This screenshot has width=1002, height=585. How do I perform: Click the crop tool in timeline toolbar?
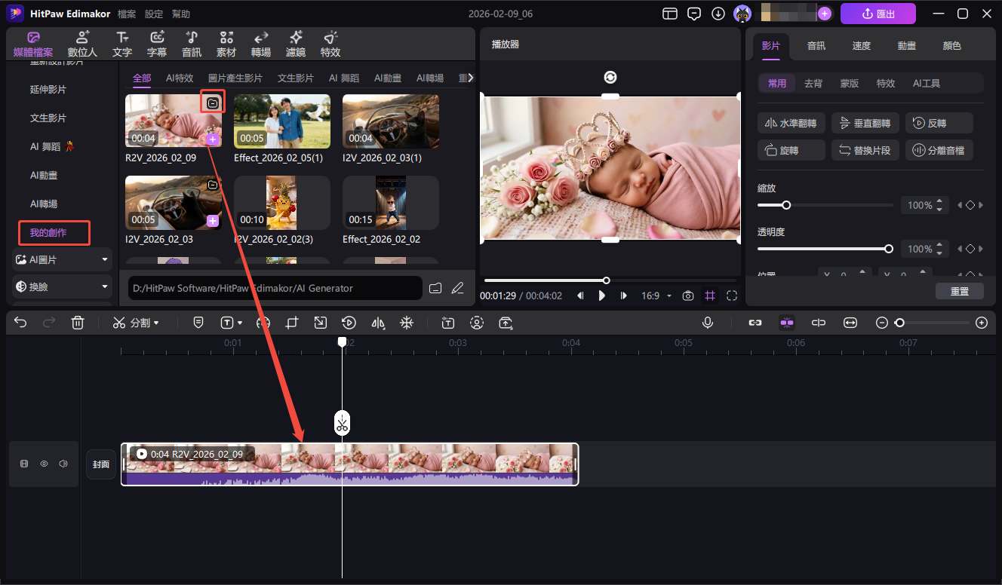(291, 323)
